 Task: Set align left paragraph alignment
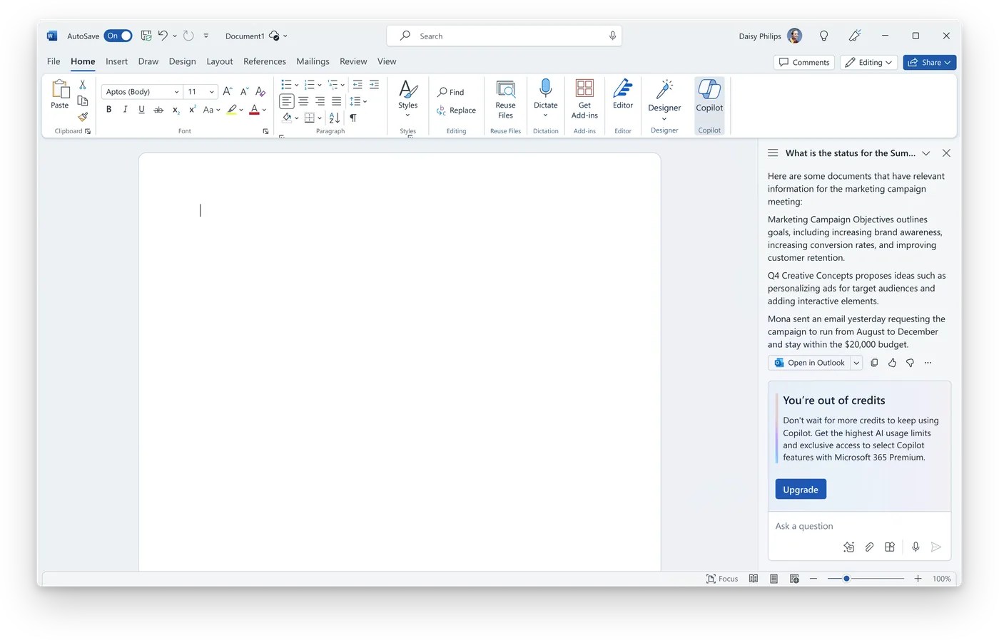[287, 101]
